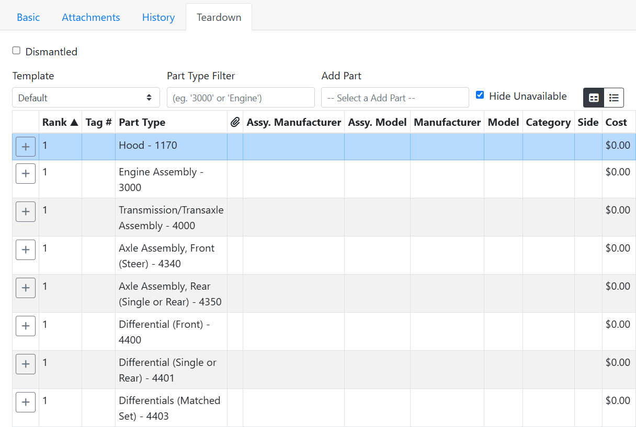Expand the Hood - 1170 row

click(x=26, y=147)
